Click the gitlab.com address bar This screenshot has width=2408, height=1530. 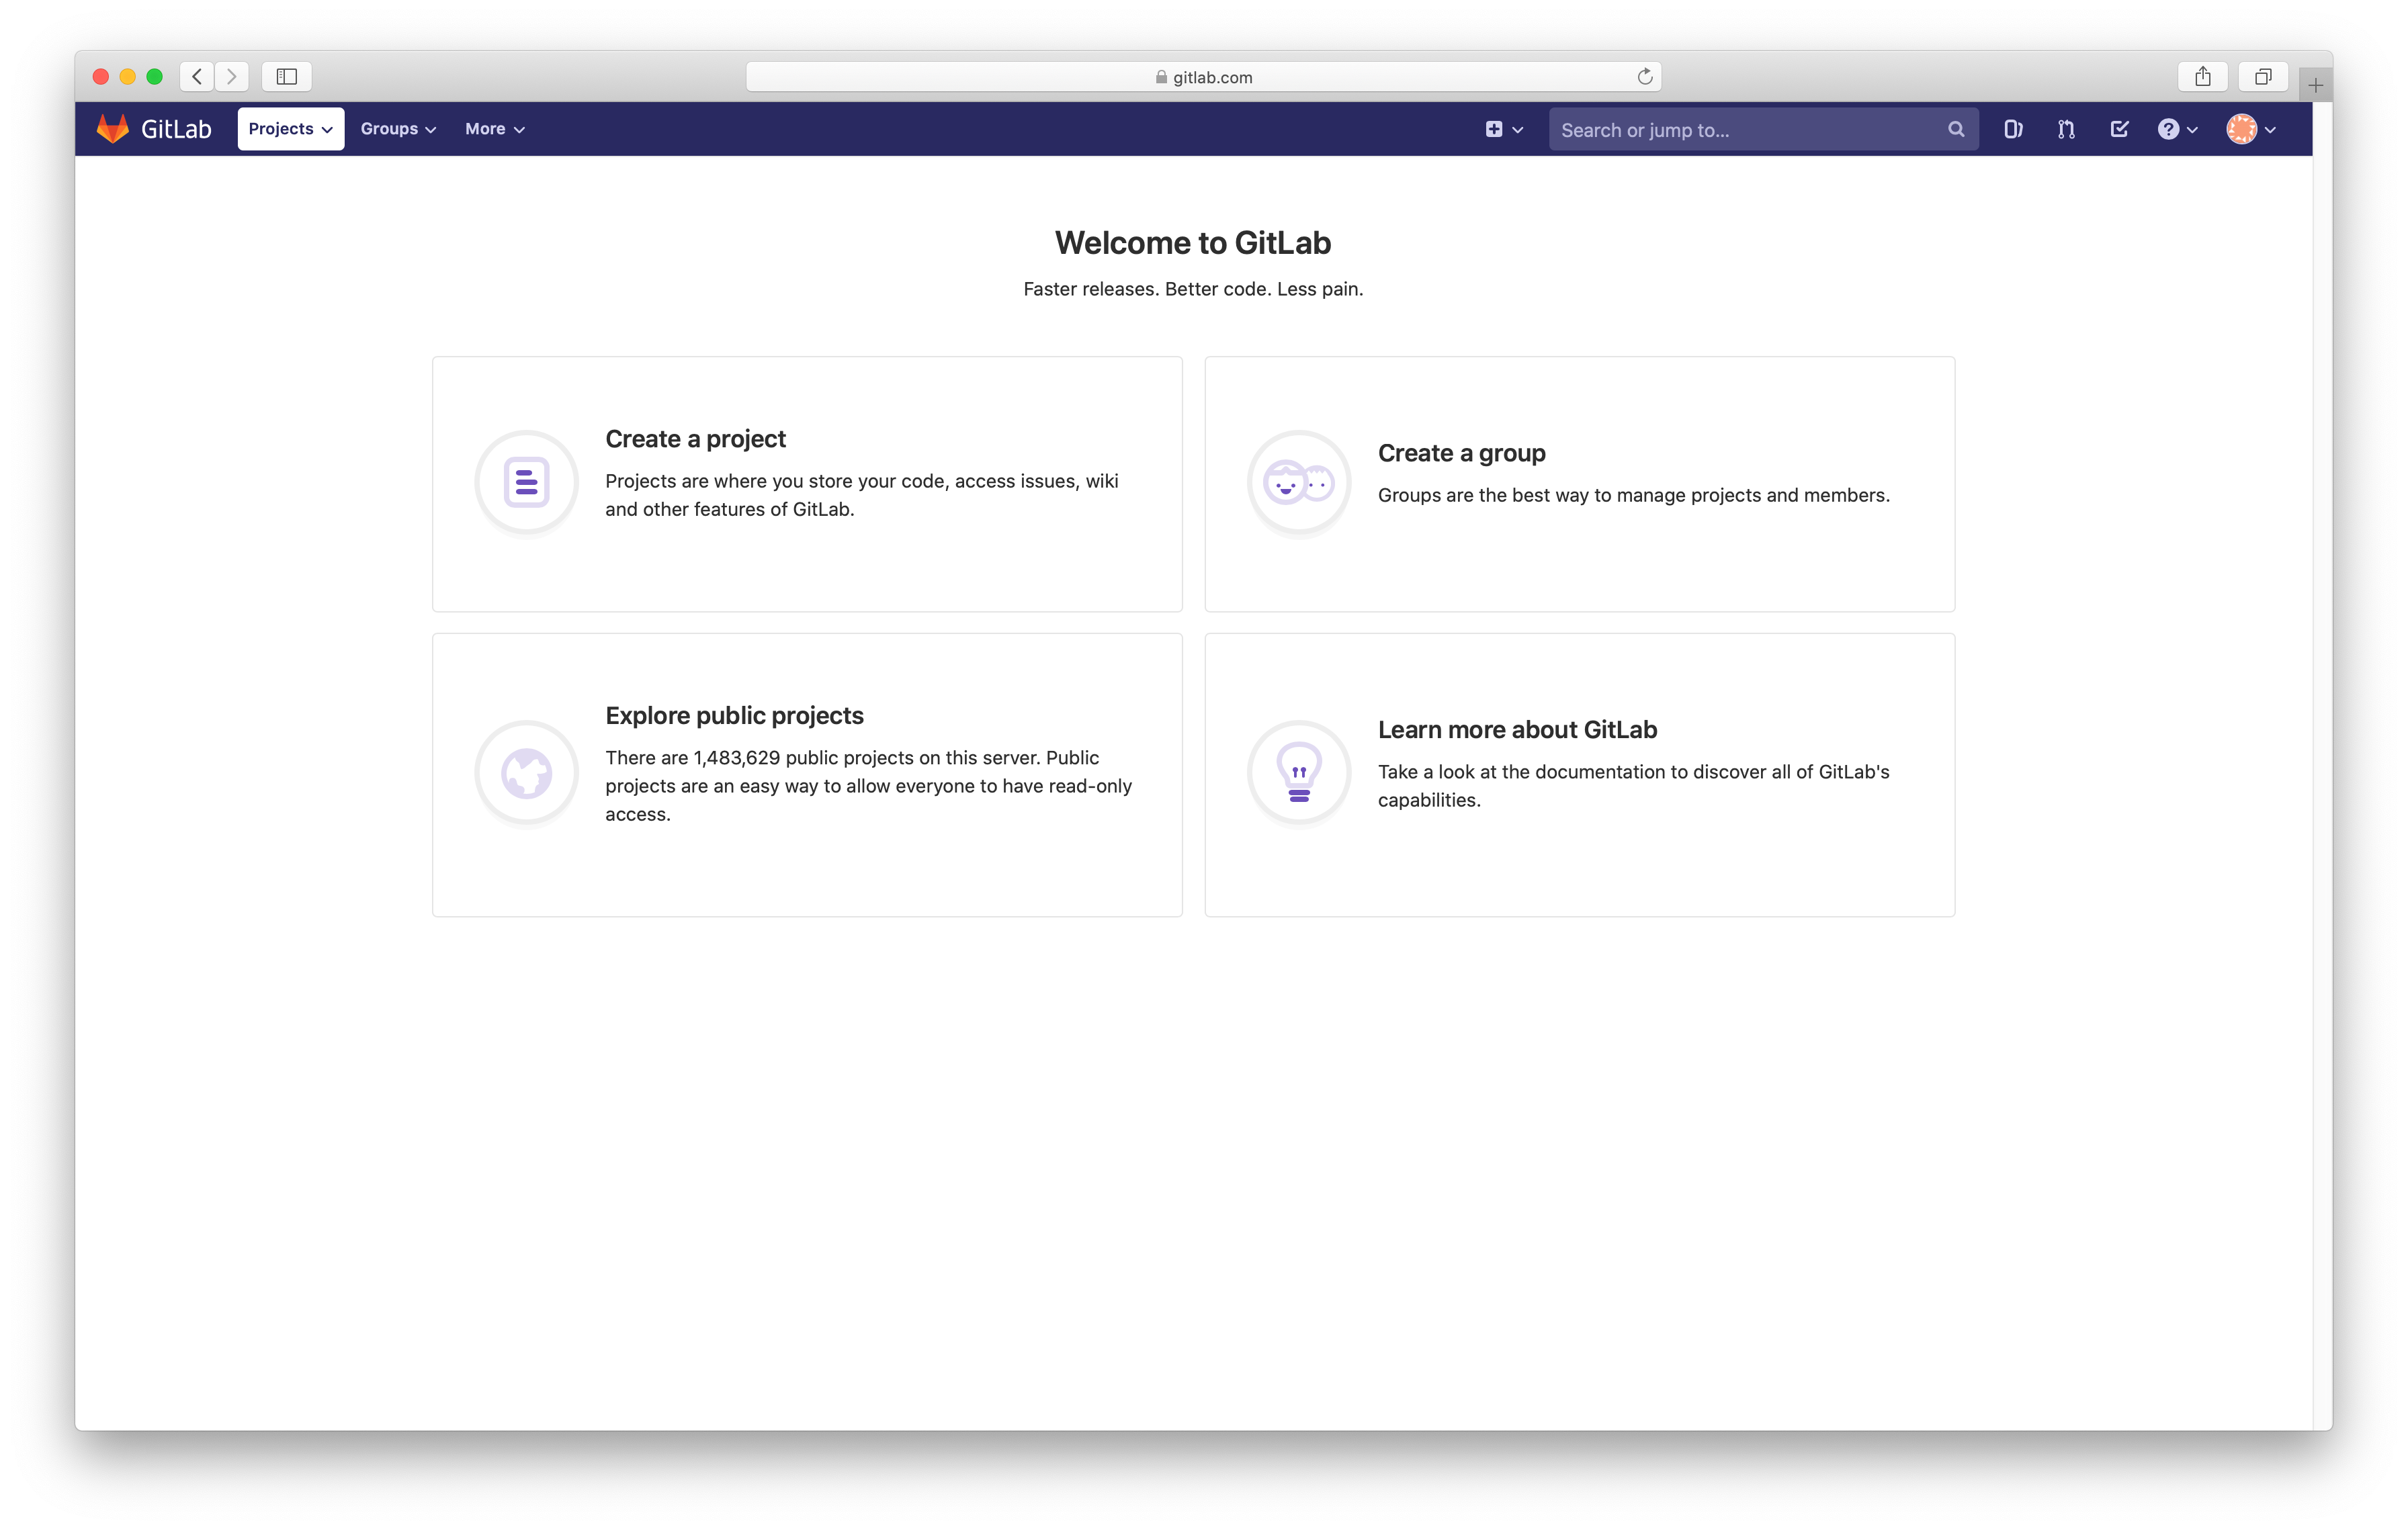[x=1203, y=77]
